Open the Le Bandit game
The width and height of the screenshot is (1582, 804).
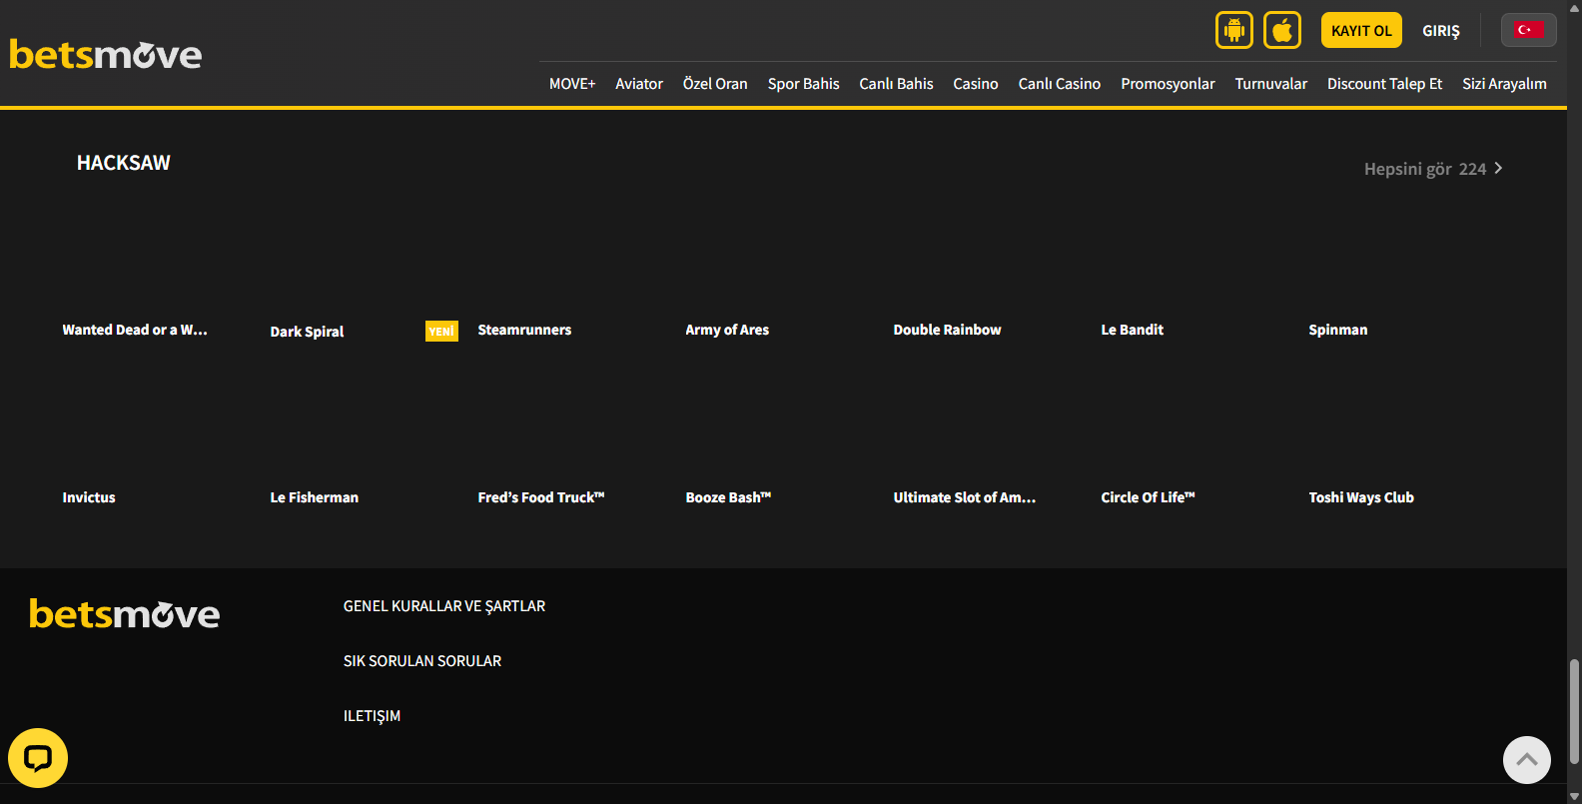click(x=1132, y=330)
